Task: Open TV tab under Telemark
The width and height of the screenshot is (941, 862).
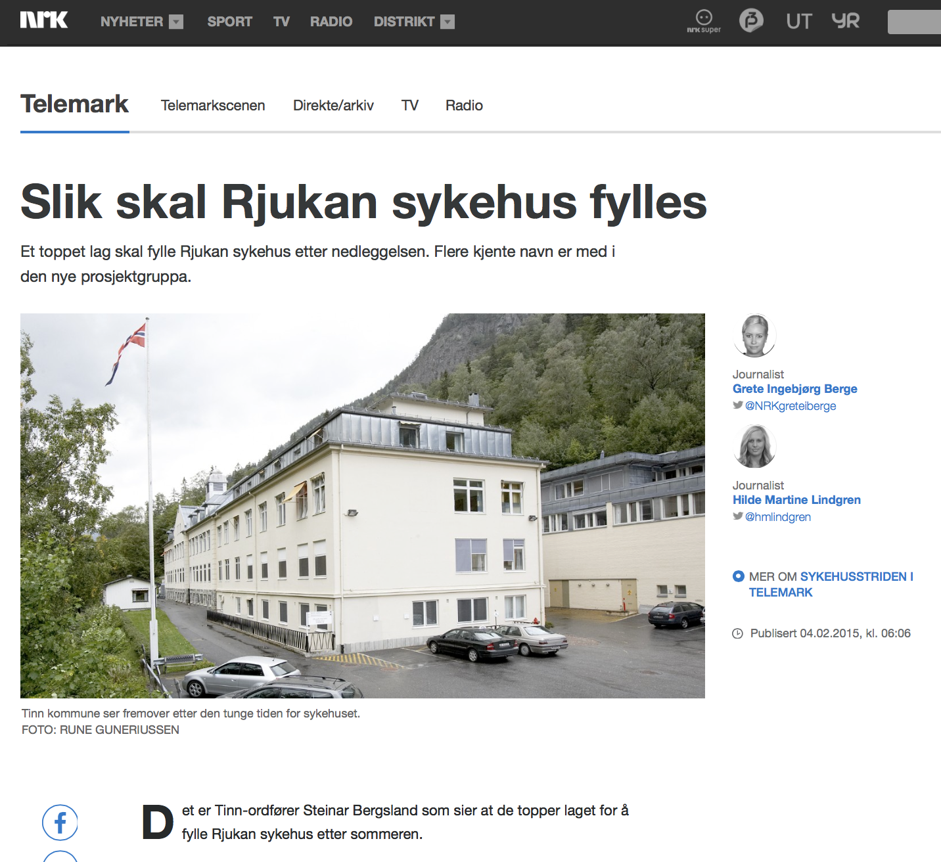Action: coord(410,105)
